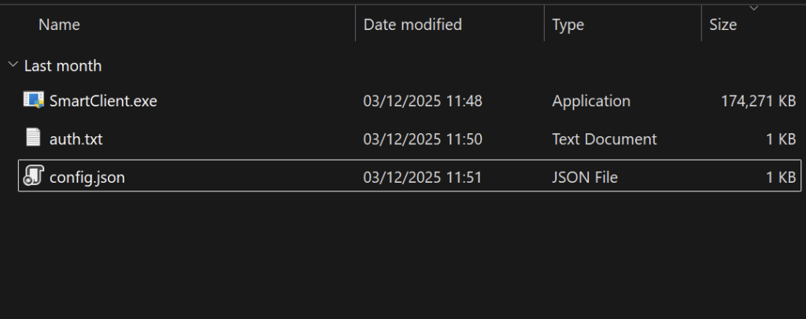
Task: Click the 174,271 KB size value
Action: pos(758,101)
